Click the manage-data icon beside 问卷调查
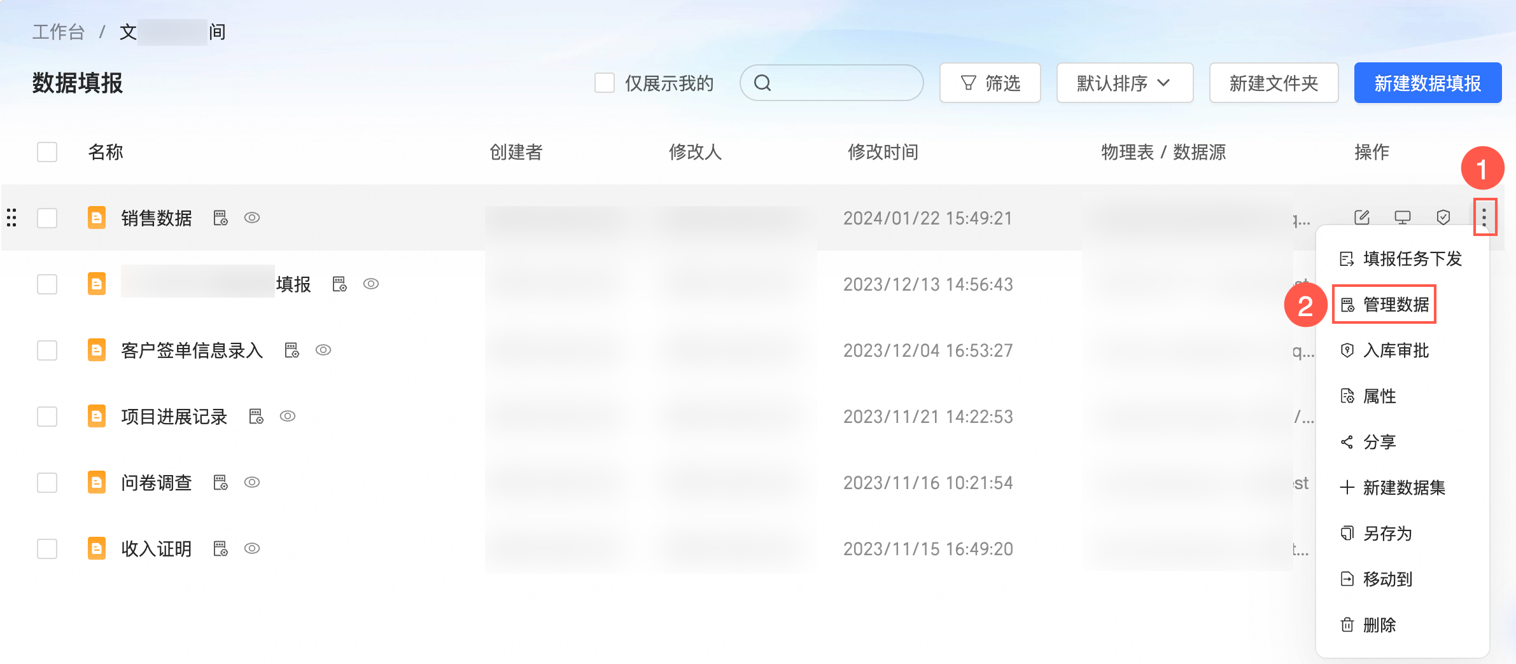This screenshot has height=664, width=1516. 221,483
